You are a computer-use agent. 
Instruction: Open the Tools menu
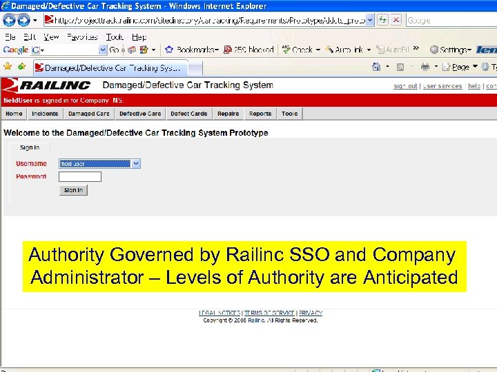[115, 37]
